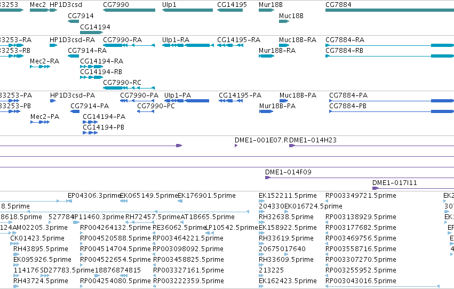Select transcript Muc18B-RA

pos(284,45)
